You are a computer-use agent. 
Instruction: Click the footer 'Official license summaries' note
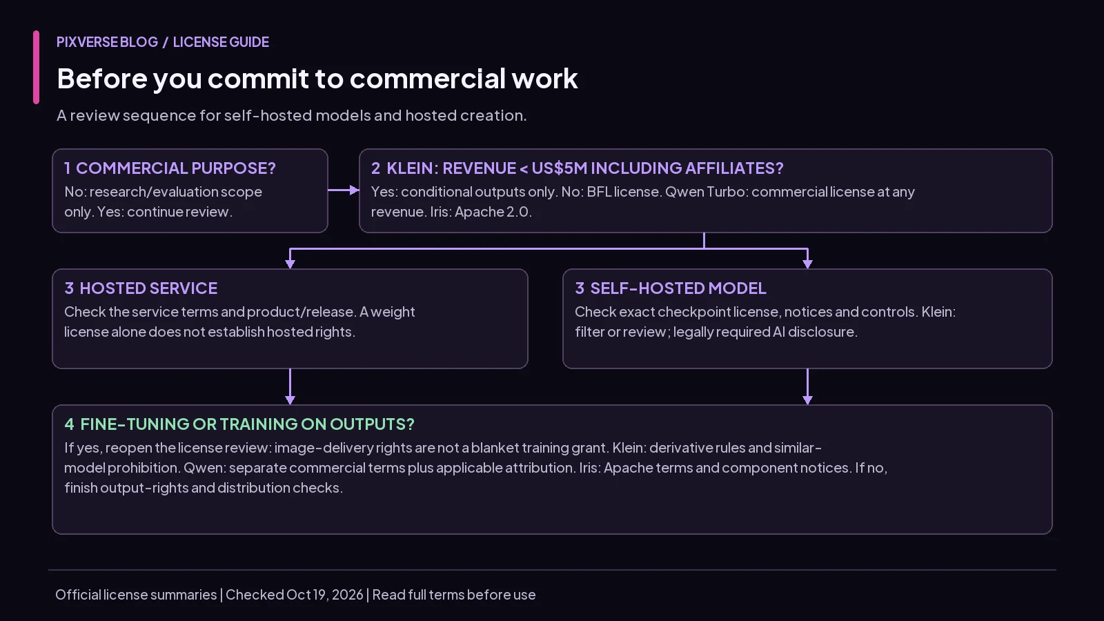point(295,595)
